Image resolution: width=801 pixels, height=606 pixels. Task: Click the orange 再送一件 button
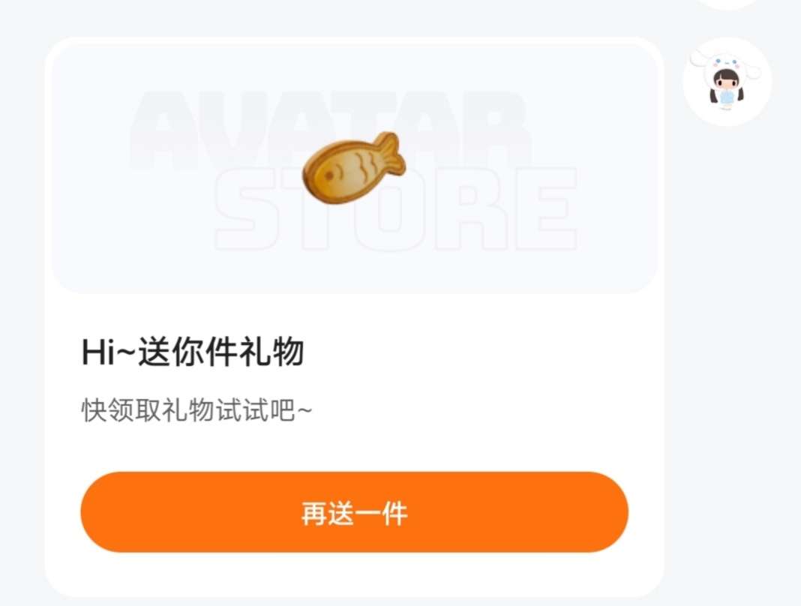coord(355,512)
